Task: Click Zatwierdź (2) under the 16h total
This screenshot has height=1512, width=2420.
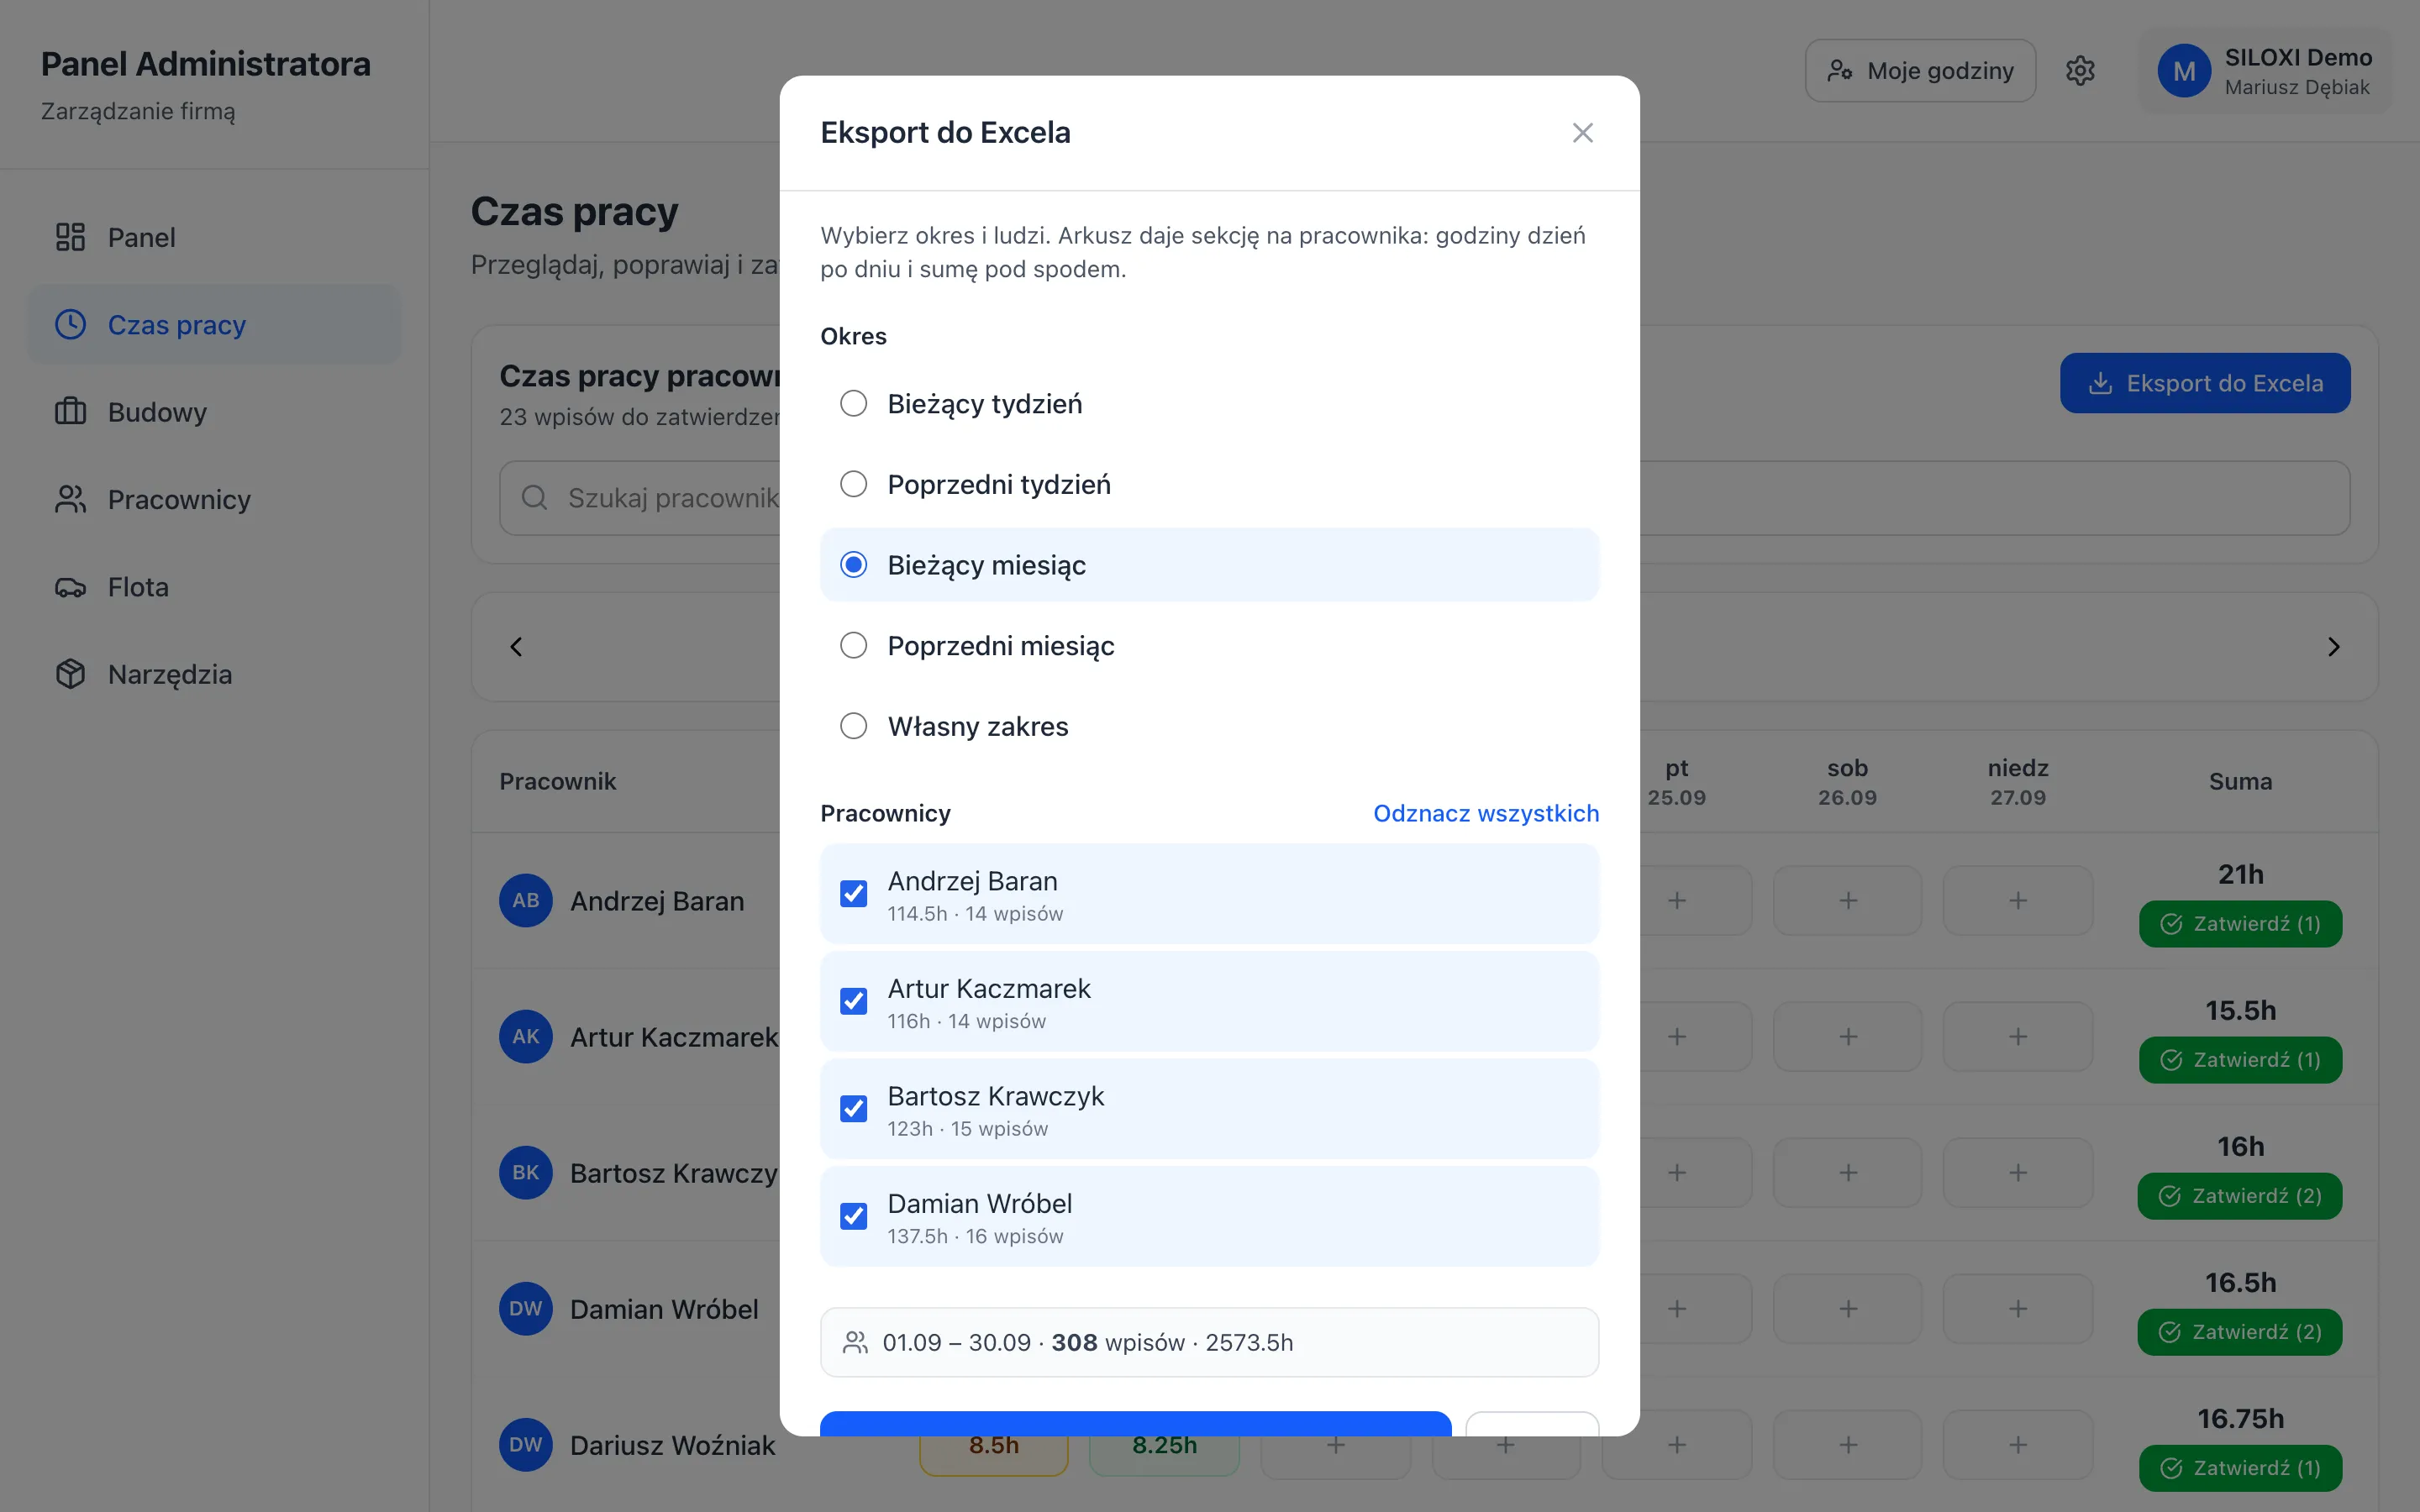Action: point(2240,1196)
